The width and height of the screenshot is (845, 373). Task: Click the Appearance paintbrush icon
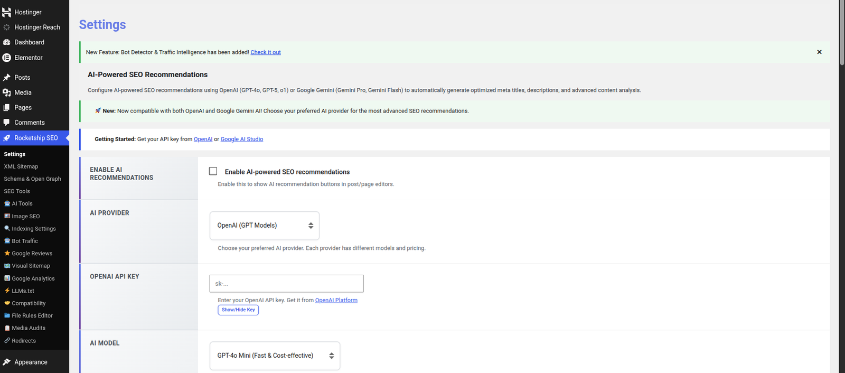(x=6, y=362)
